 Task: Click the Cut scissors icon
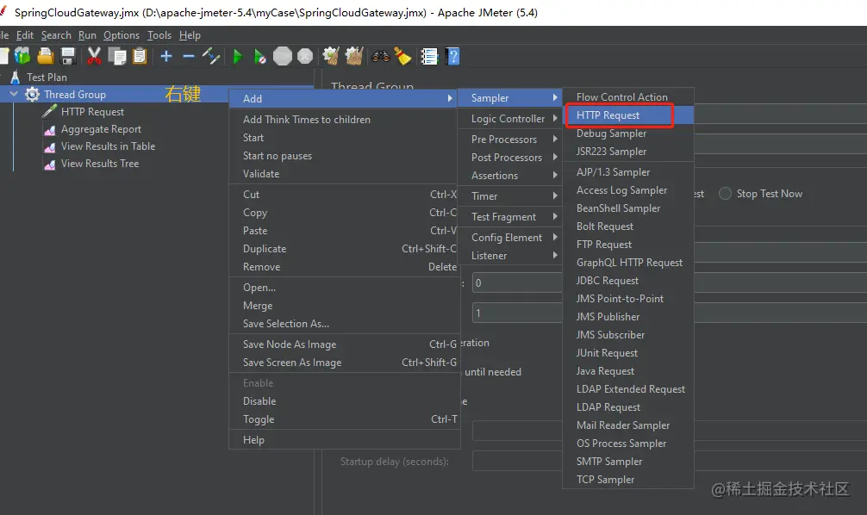[x=94, y=56]
